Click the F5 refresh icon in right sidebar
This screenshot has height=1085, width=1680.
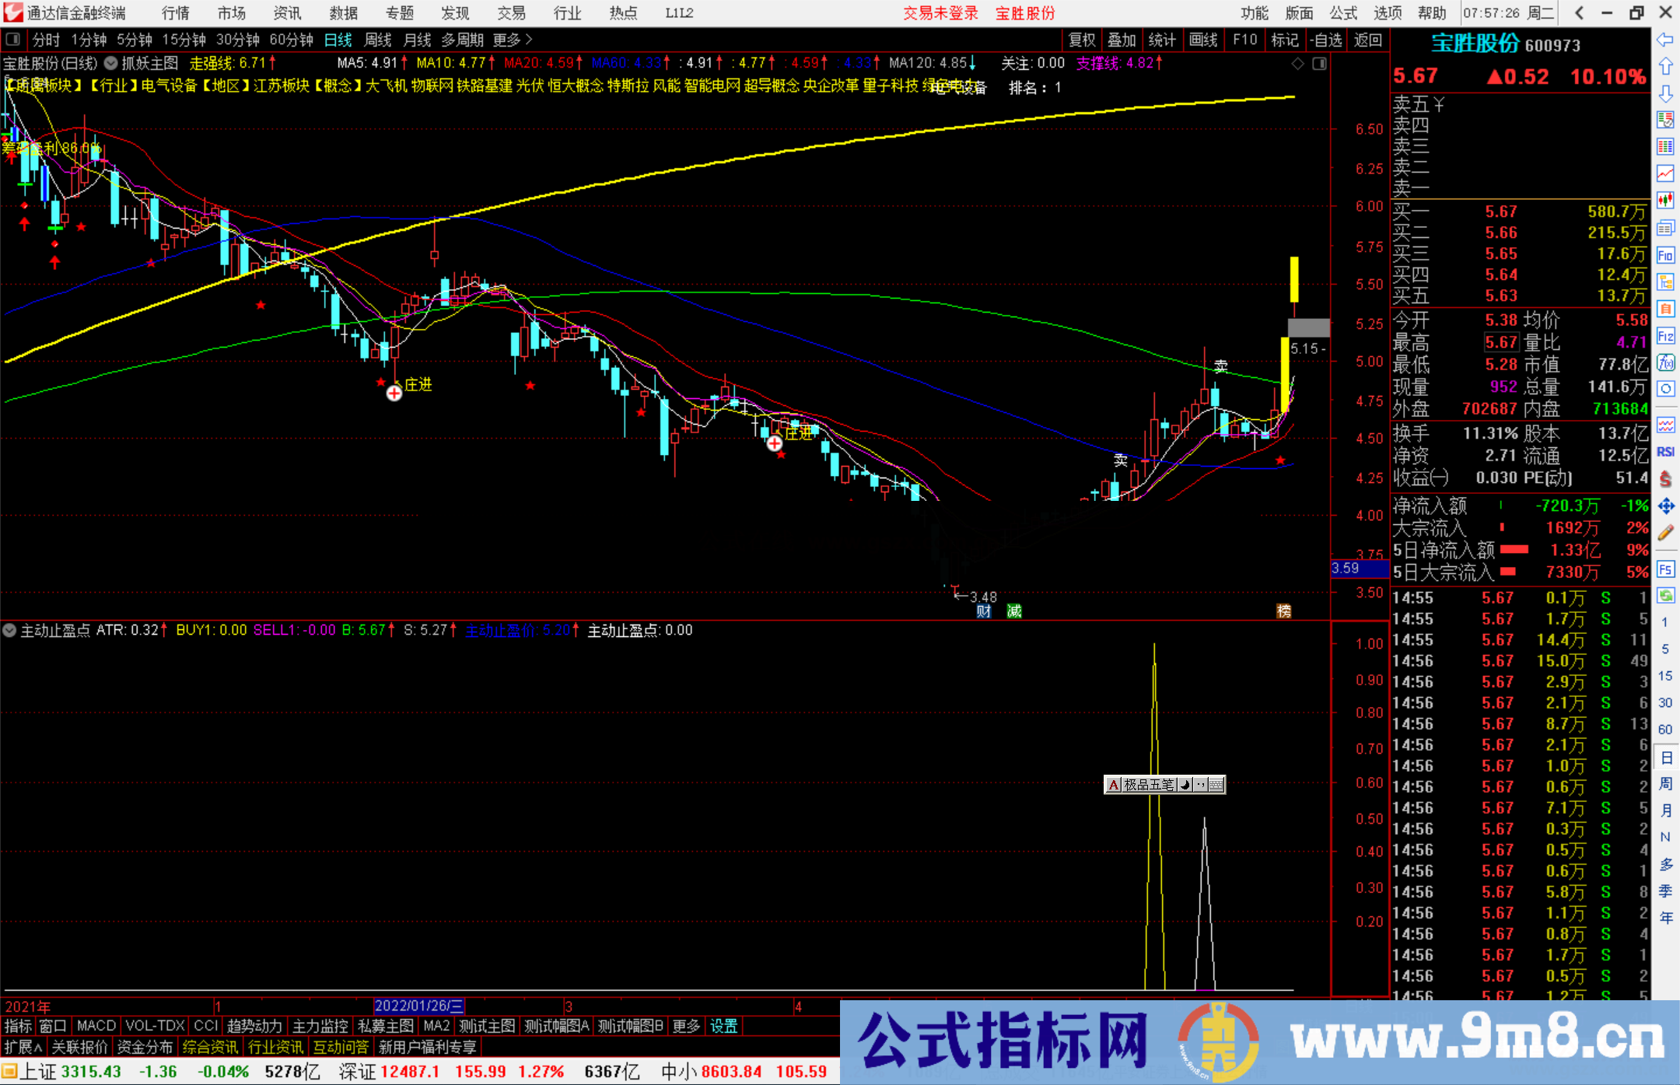(1666, 568)
